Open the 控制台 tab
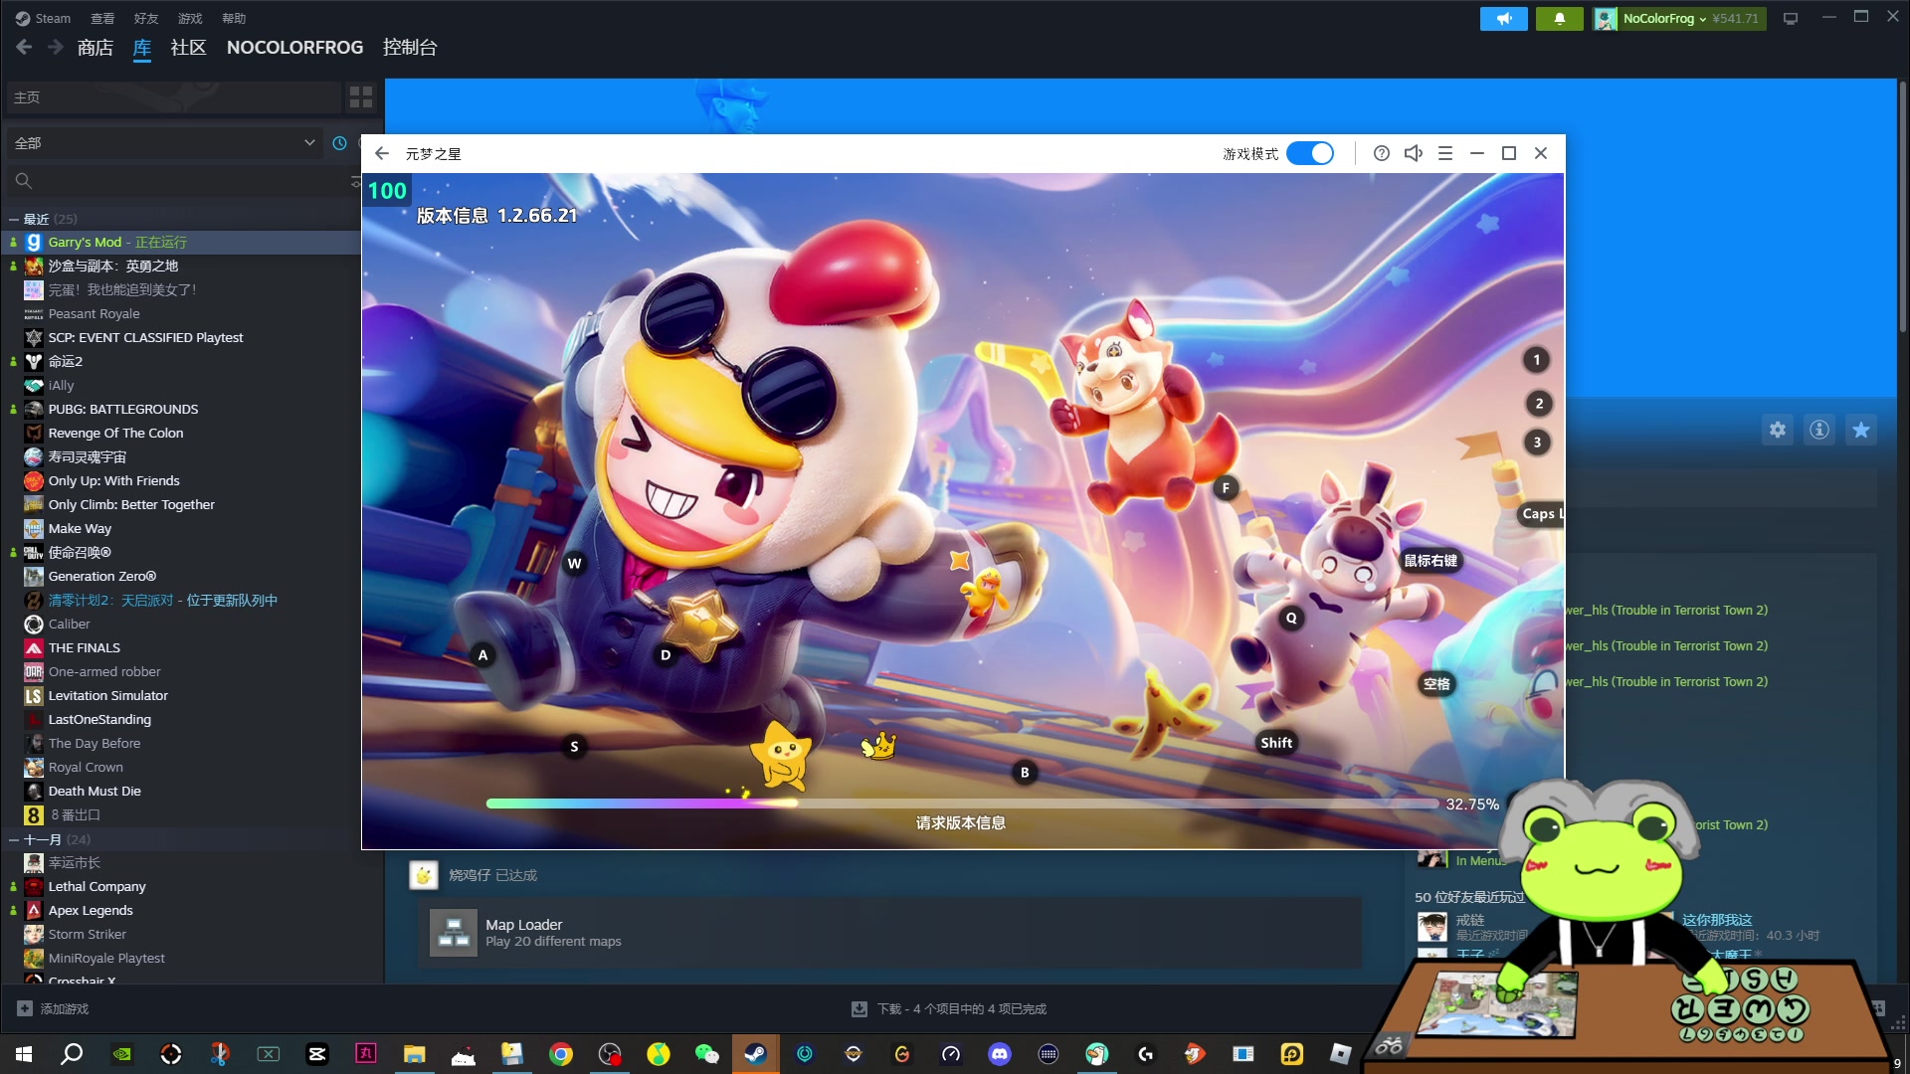Screen dimensions: 1910x1074 tap(410, 47)
